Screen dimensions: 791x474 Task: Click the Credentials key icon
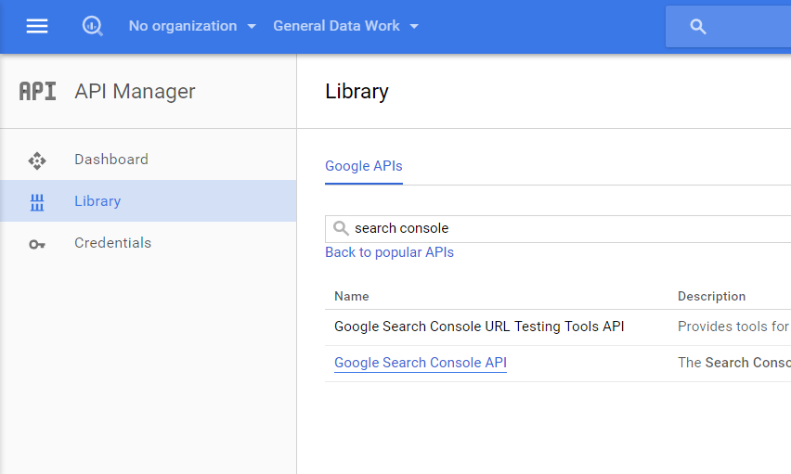tap(37, 244)
